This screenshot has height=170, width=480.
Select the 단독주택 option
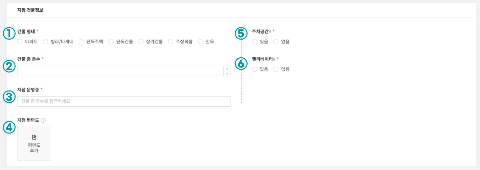tap(81, 42)
